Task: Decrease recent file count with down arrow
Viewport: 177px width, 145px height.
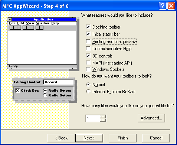Action: coord(103,120)
